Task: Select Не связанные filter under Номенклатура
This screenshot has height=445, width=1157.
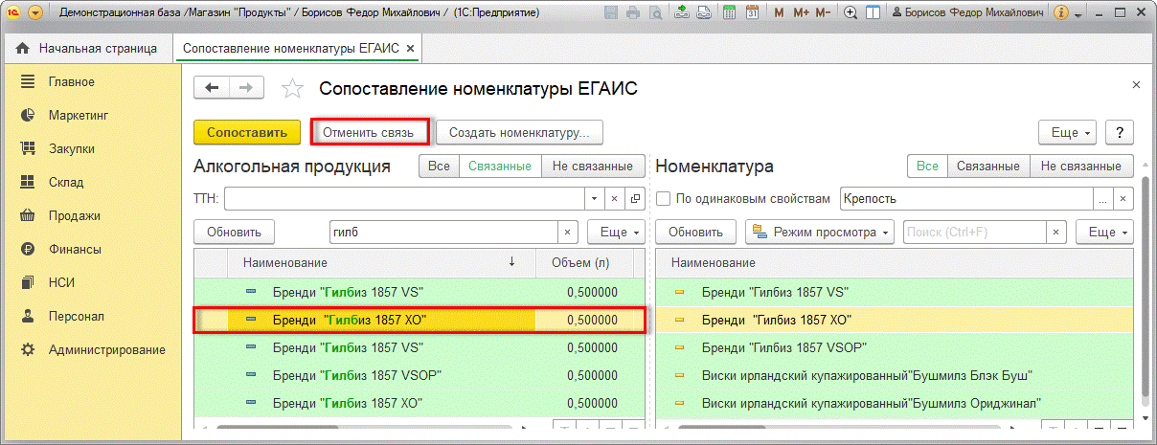Action: [x=1081, y=166]
